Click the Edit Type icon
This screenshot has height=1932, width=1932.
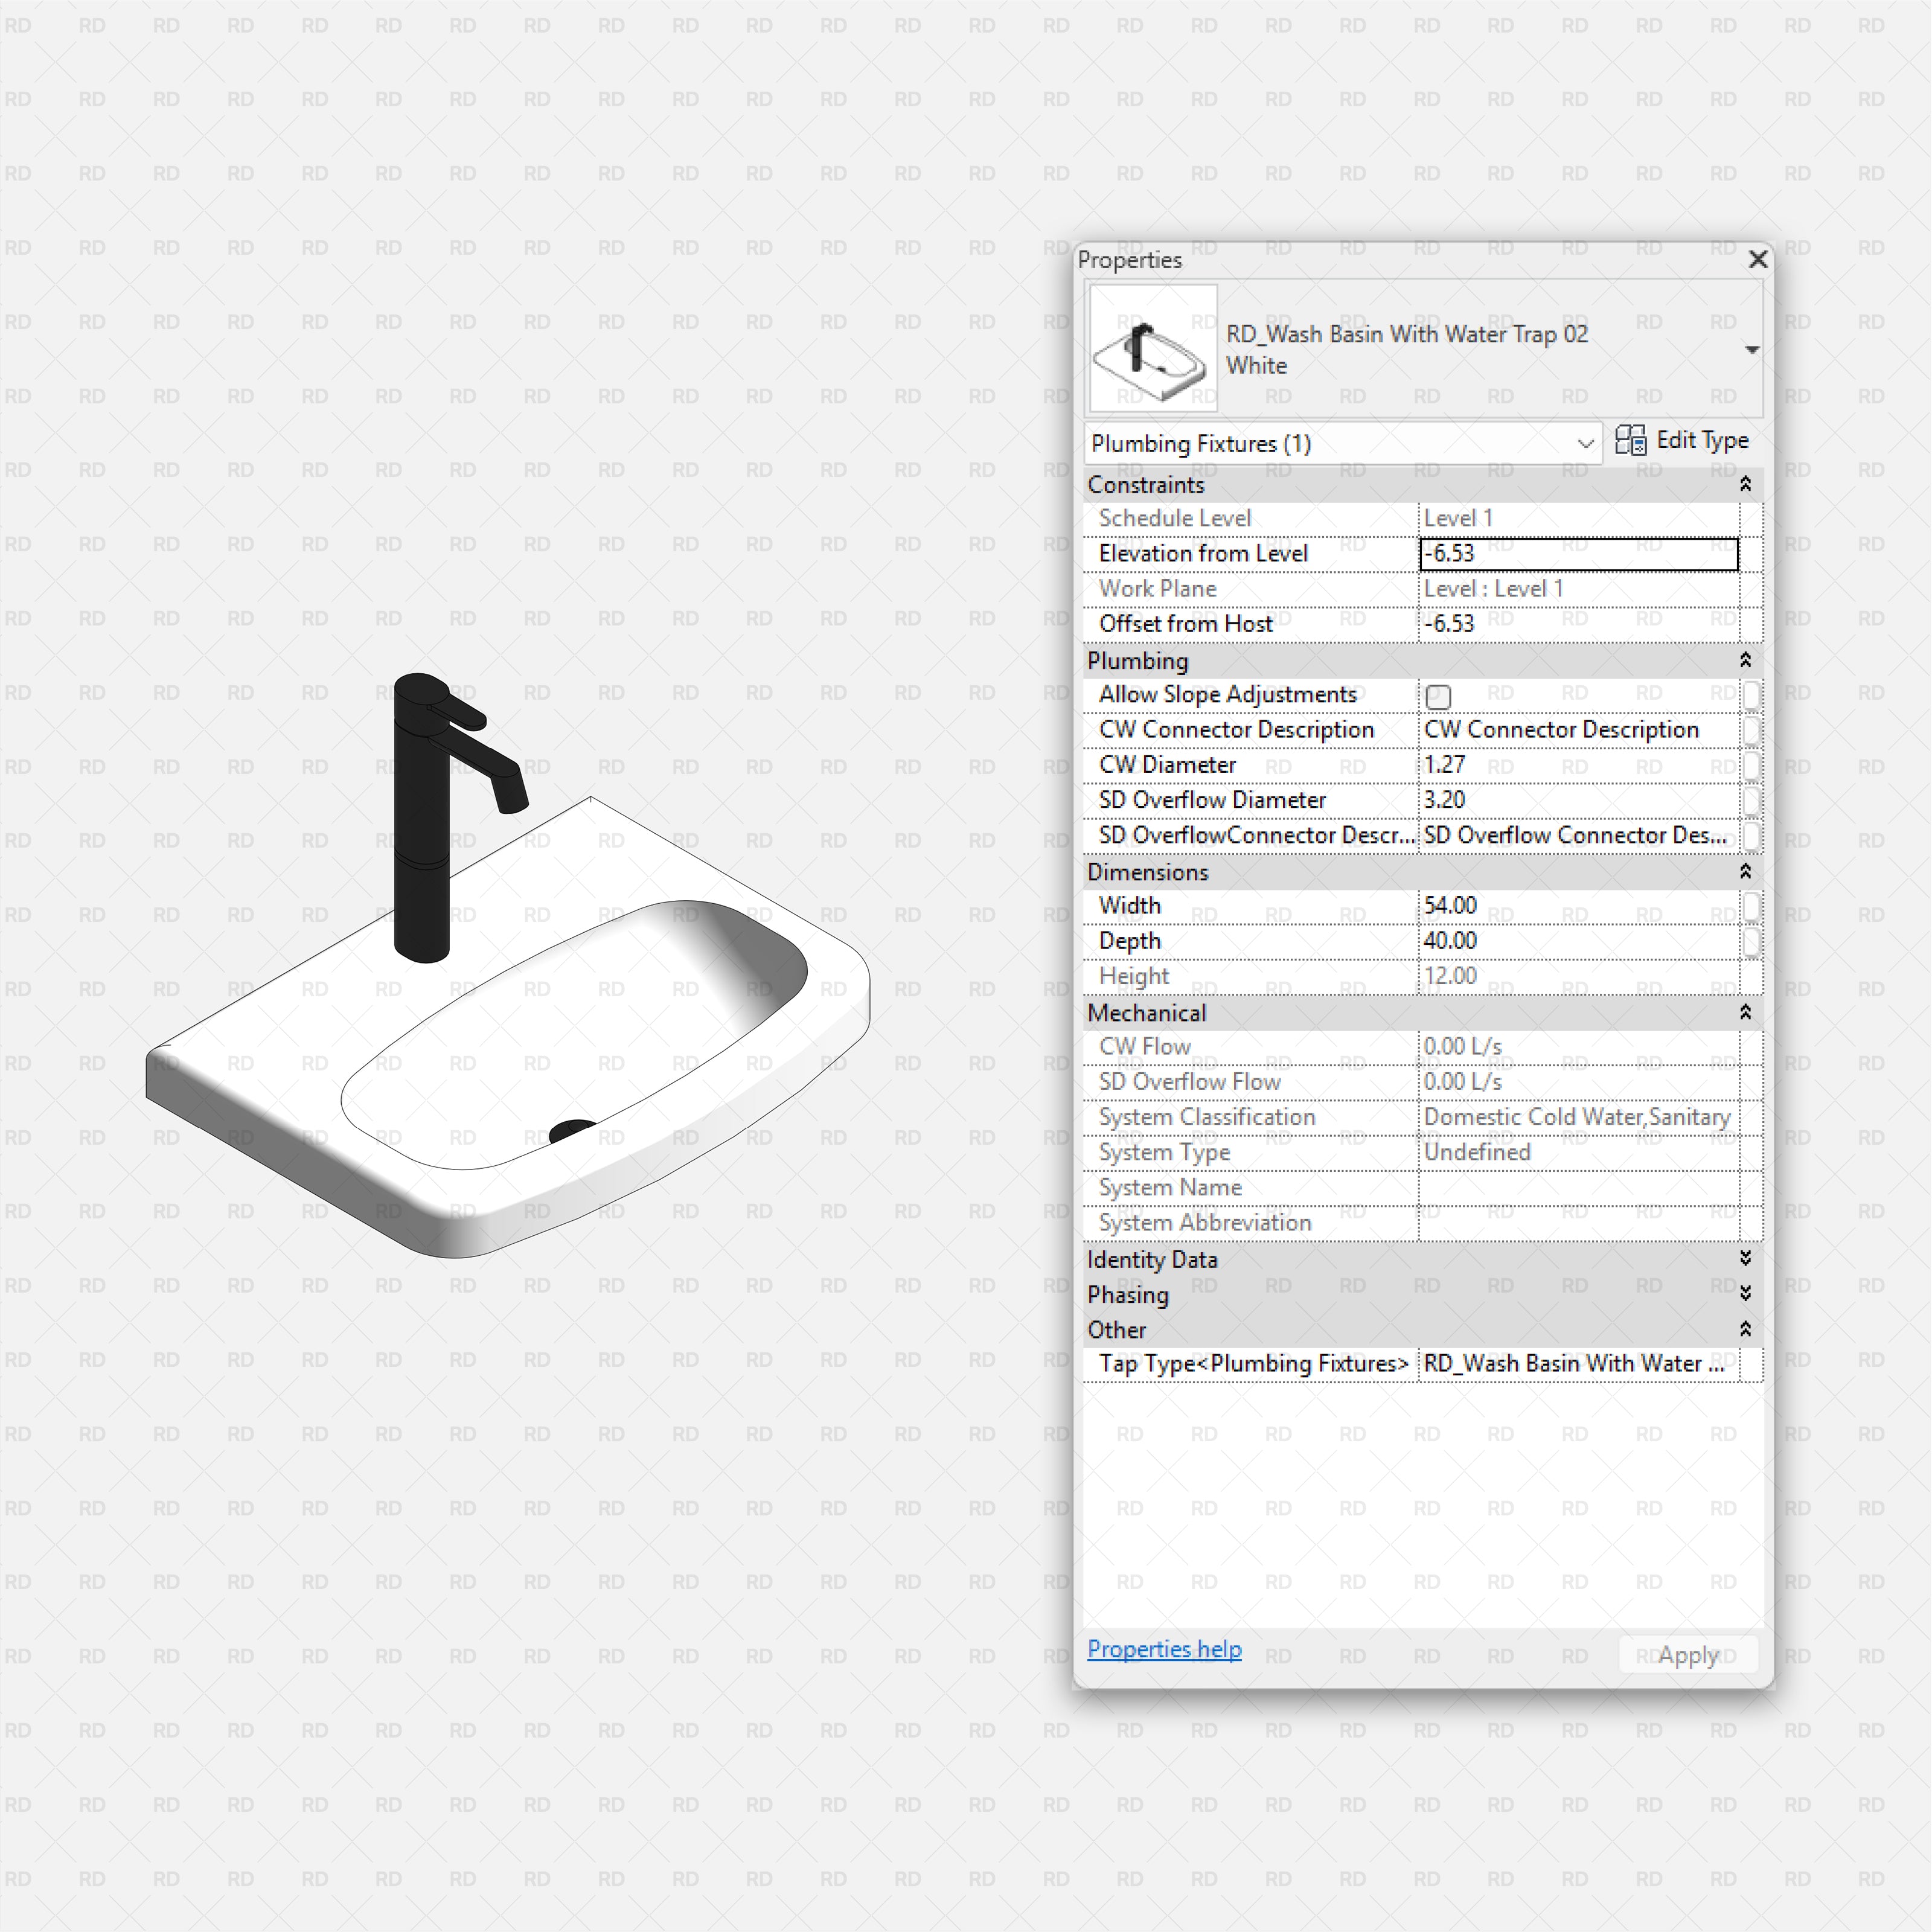pyautogui.click(x=1633, y=441)
